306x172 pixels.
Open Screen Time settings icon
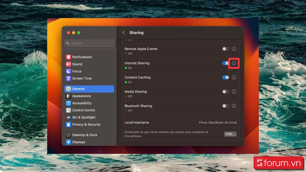[68, 78]
